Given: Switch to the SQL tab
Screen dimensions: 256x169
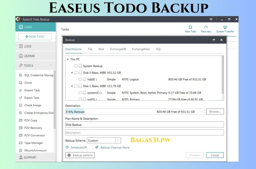Looking at the screenshot, I should 158,49.
